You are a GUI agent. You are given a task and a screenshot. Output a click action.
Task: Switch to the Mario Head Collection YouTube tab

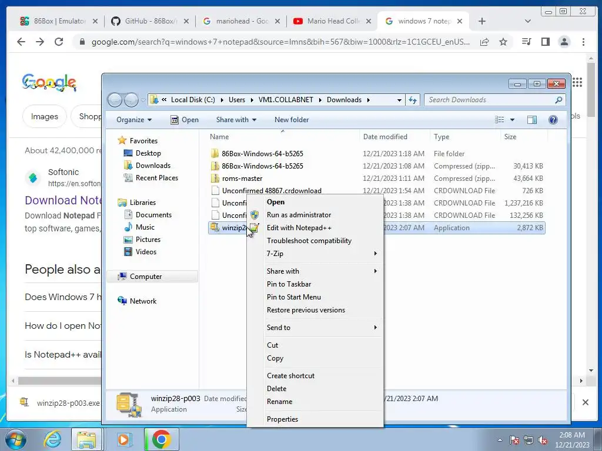pos(332,21)
